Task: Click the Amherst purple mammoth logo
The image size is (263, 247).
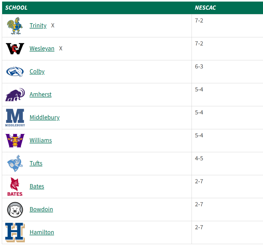Action: pyautogui.click(x=15, y=95)
